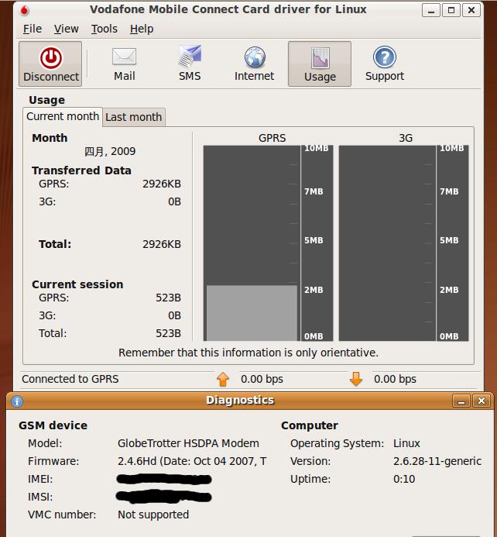Click the upload speed arrow icon
The height and width of the screenshot is (537, 497).
click(x=223, y=380)
